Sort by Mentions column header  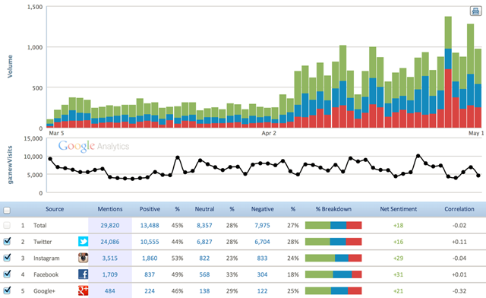pos(110,209)
